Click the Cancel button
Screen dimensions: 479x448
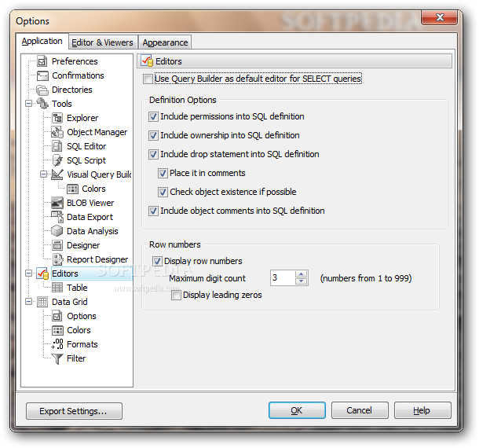(360, 410)
